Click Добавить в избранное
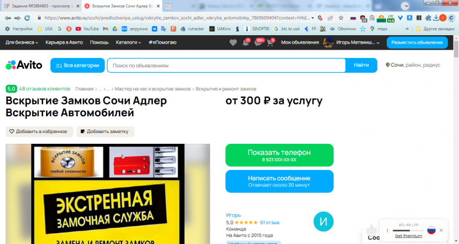The height and width of the screenshot is (244, 459). tap(39, 131)
